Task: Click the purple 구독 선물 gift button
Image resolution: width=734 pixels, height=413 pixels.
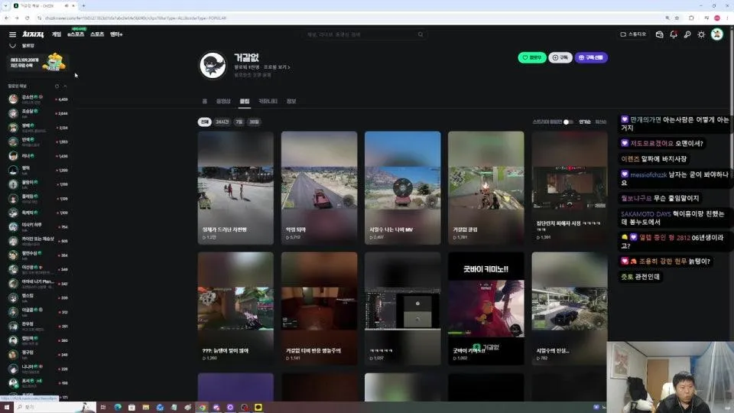Action: pyautogui.click(x=591, y=57)
